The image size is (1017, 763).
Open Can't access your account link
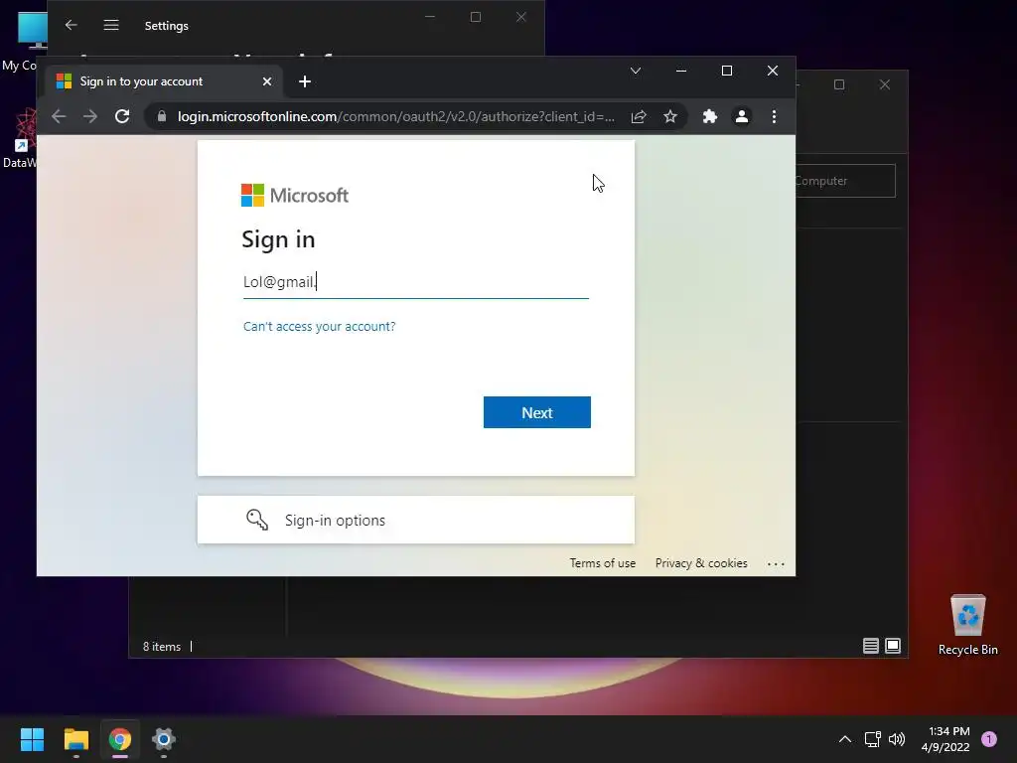(x=319, y=326)
